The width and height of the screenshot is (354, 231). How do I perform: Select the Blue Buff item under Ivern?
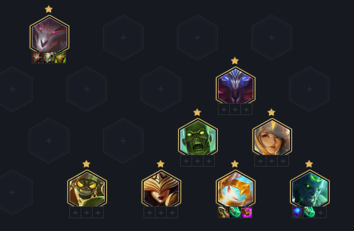click(x=298, y=212)
